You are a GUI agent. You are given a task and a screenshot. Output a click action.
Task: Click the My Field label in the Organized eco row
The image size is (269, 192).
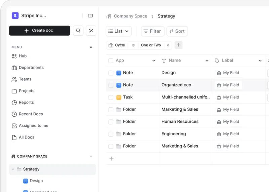click(228, 85)
